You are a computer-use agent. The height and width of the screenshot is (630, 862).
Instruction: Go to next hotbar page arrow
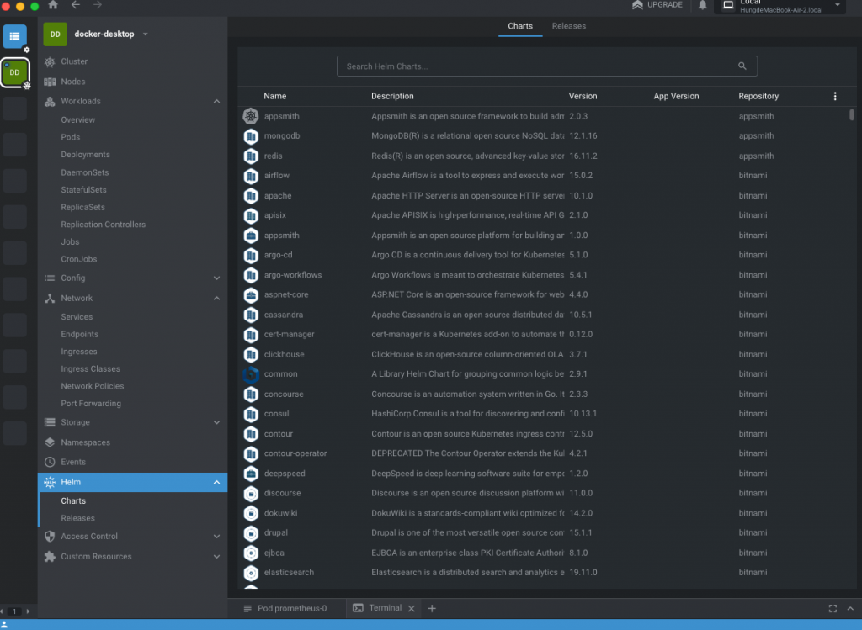click(x=28, y=611)
